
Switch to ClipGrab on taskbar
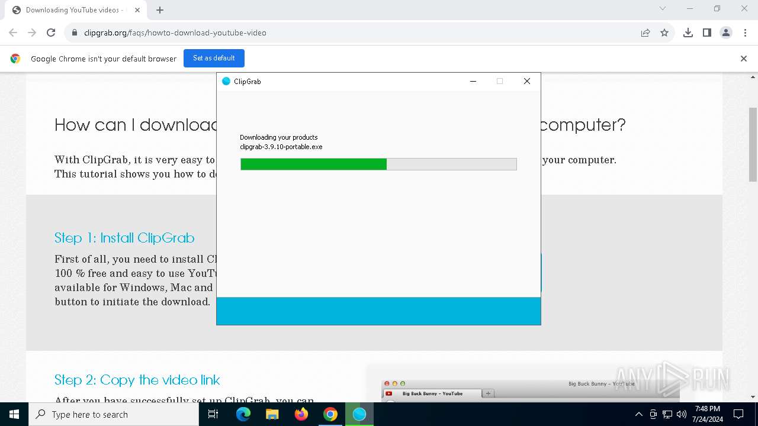point(359,414)
